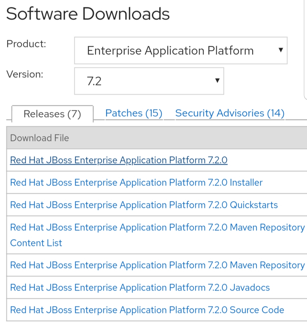Viewport: 307px width, 325px height.
Task: Download the 7.2.0 Installer link
Action: (136, 183)
